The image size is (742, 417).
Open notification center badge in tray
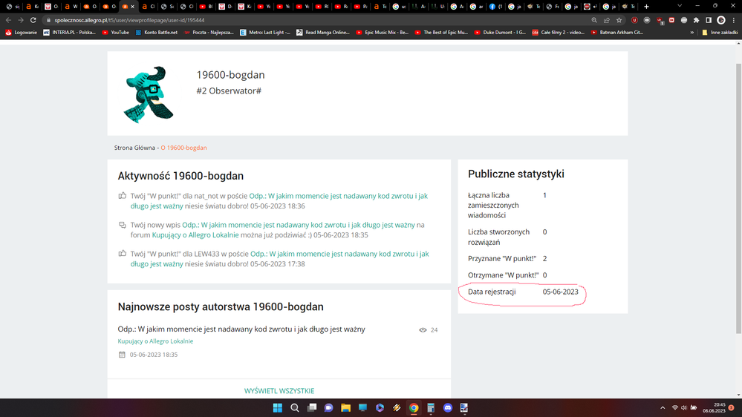(x=732, y=407)
